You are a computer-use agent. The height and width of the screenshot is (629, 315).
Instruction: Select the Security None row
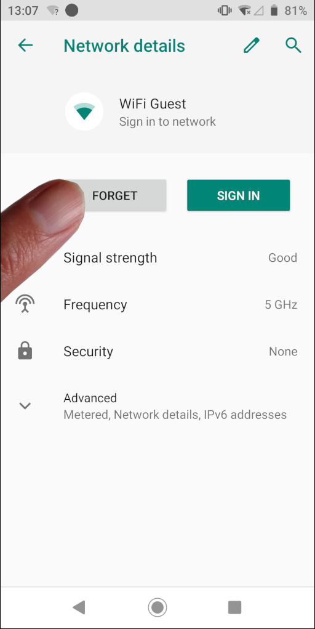157,351
